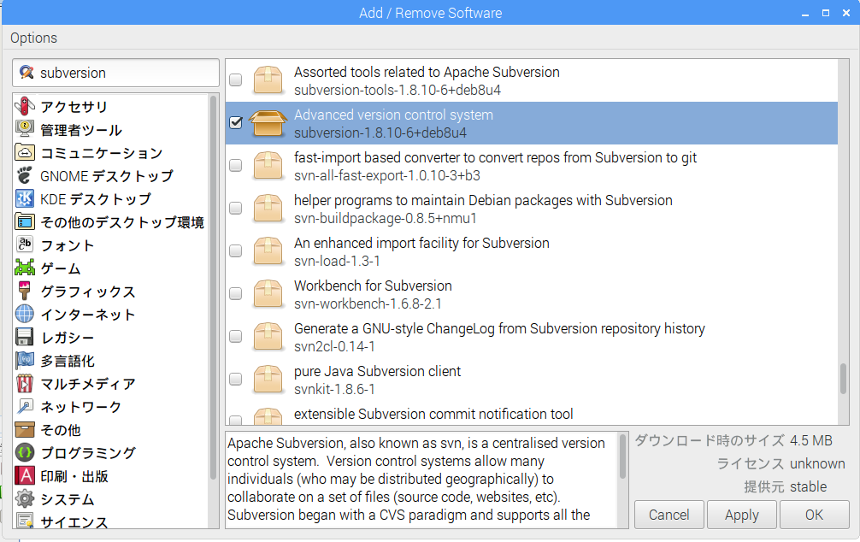Click the アクセサリ category icon

point(25,107)
